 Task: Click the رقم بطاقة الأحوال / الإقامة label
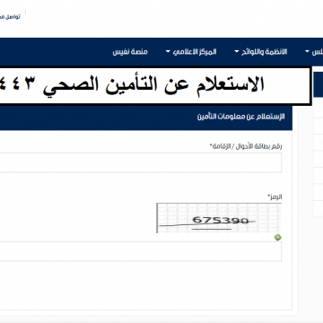(246, 146)
